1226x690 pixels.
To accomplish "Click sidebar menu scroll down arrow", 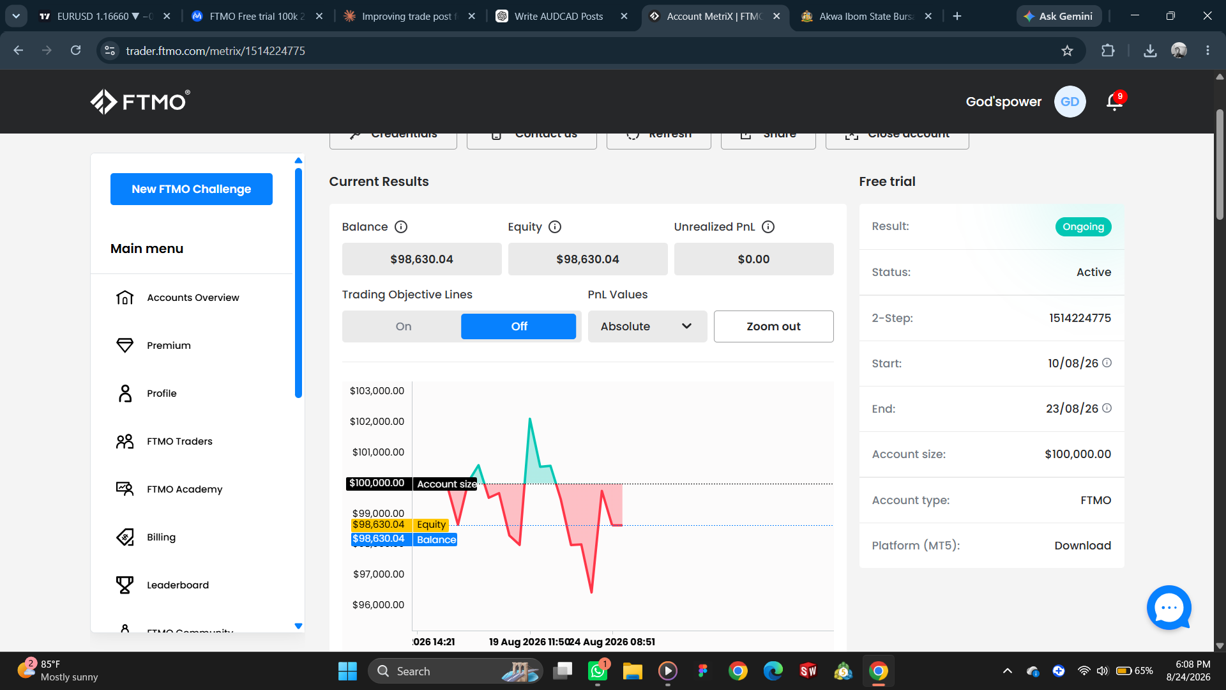I will (x=298, y=626).
